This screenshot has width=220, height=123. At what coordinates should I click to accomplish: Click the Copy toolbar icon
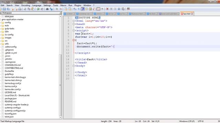click(x=29, y=9)
